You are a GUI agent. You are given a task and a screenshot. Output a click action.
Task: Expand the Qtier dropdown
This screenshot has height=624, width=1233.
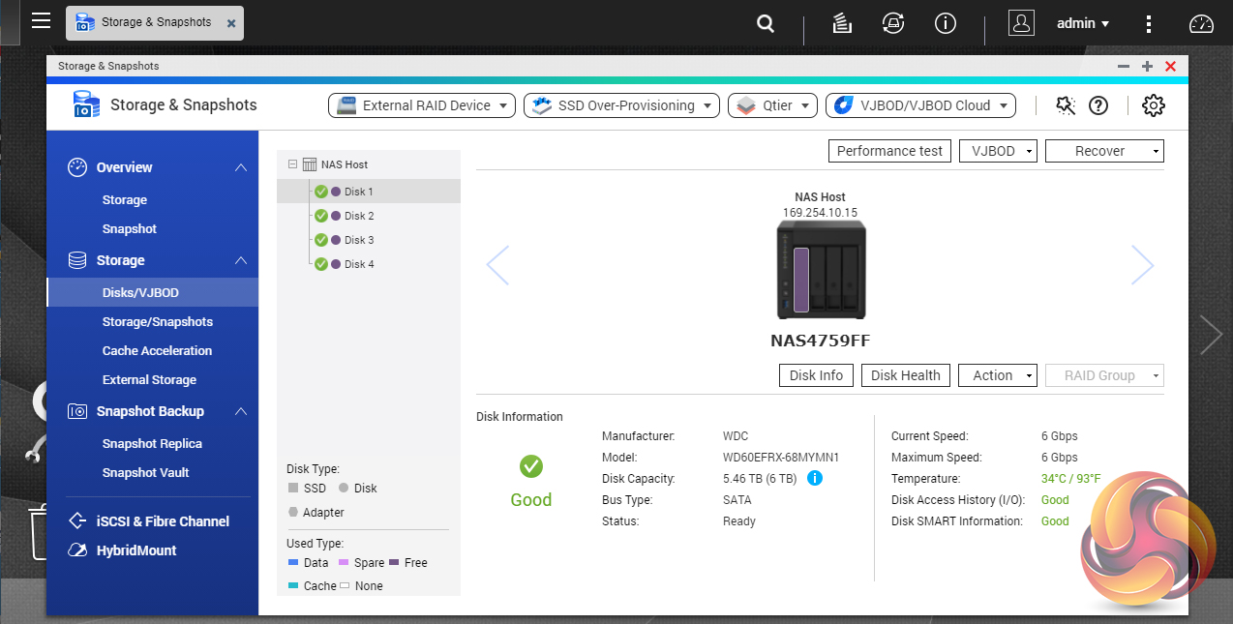pyautogui.click(x=772, y=105)
